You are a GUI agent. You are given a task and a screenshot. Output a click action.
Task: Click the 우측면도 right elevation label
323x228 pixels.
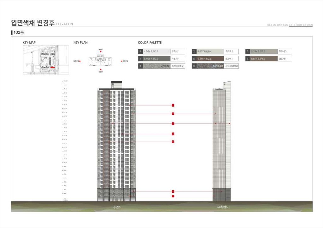point(223,207)
